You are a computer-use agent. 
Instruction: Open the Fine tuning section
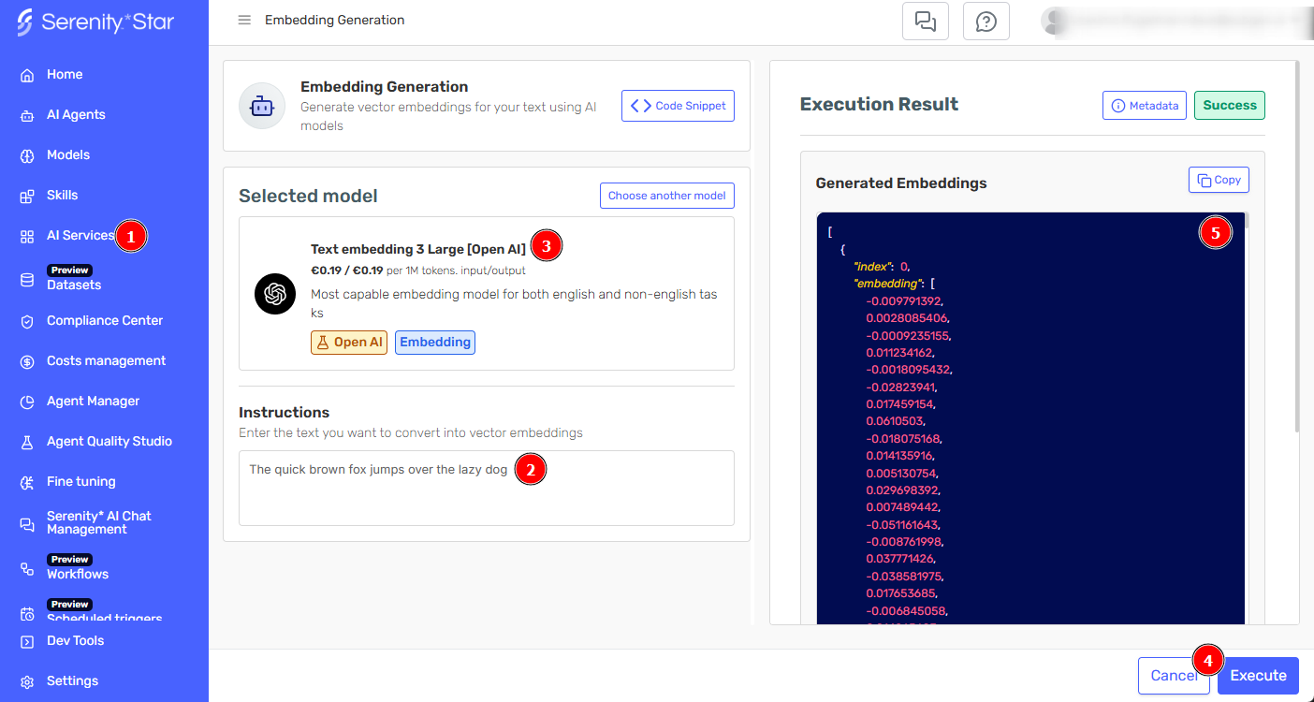coord(80,481)
